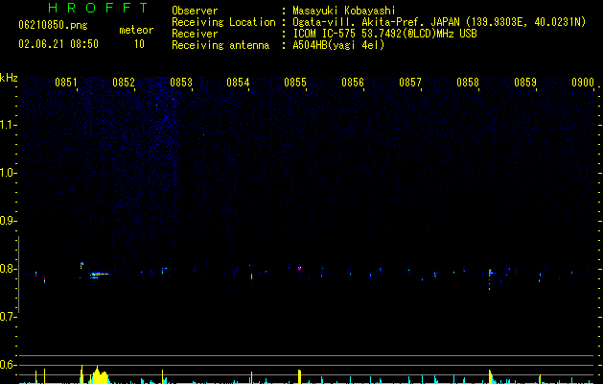
Task: Click the 0858 time axis marker
Action: [x=468, y=83]
